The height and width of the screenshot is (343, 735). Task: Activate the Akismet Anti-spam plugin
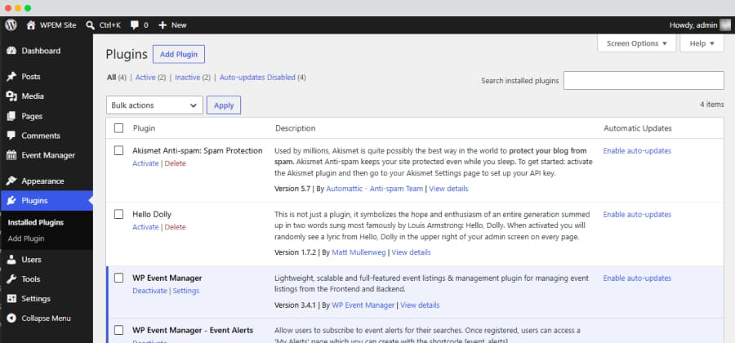(145, 163)
